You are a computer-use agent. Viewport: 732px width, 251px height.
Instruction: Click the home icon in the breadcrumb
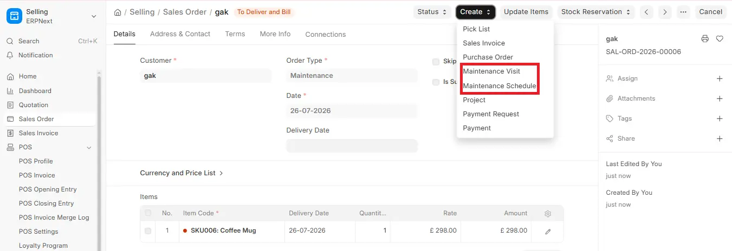tap(118, 12)
